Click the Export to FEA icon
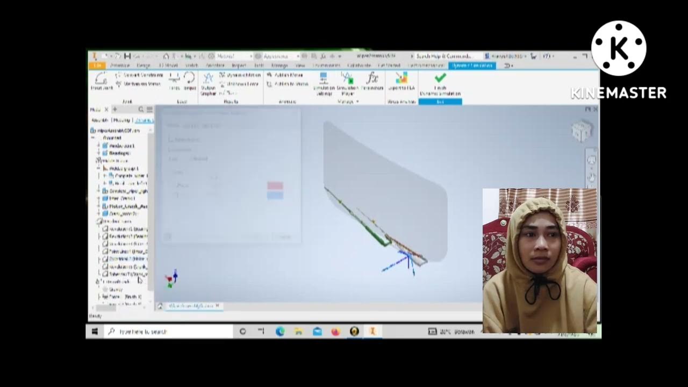Image resolution: width=688 pixels, height=387 pixels. point(402,78)
